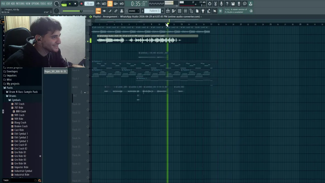This screenshot has height=183, width=325.
Task: Switch the PAT/SONG mode toggle
Action: tap(64, 4)
